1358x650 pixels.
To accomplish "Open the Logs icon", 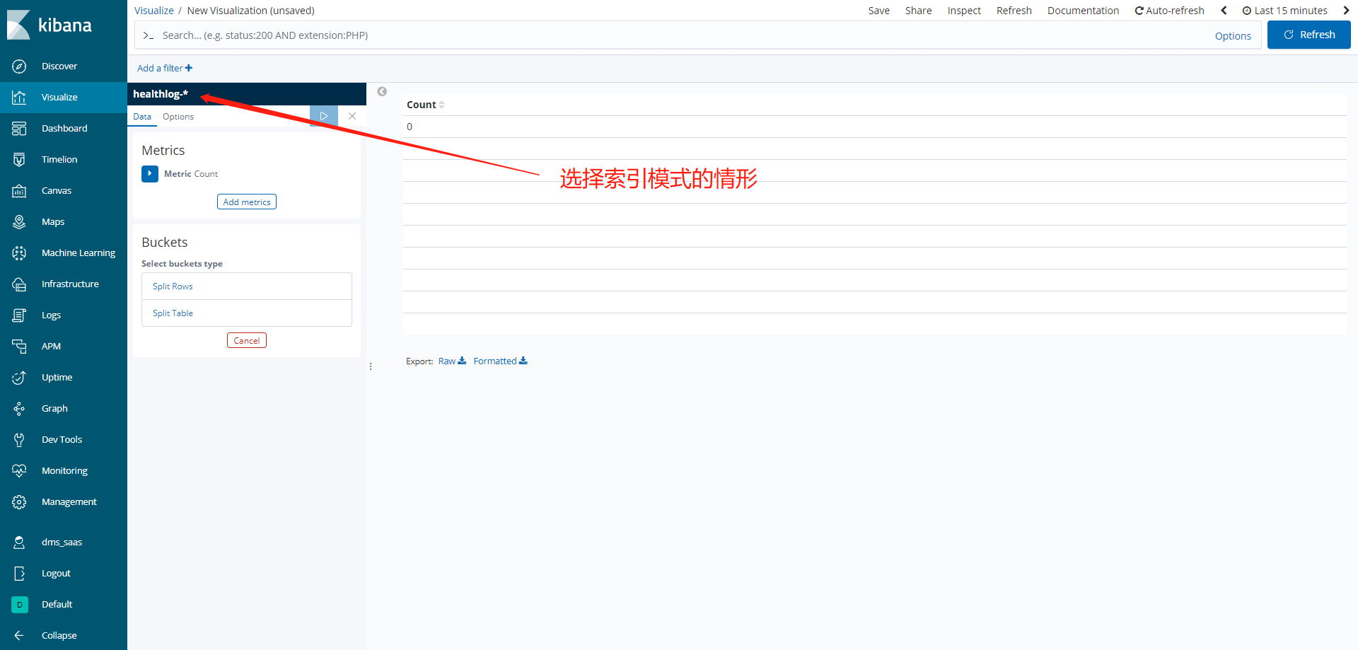I will pos(19,315).
